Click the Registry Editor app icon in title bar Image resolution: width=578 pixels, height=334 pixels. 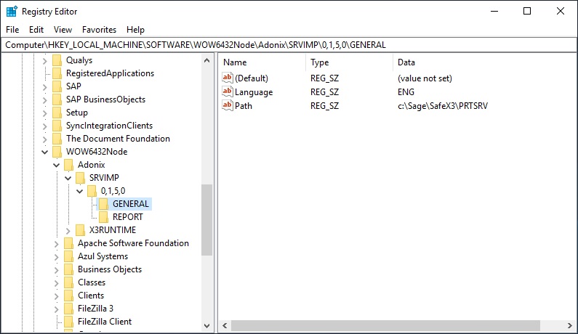pos(12,11)
